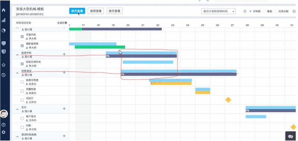The height and width of the screenshot is (141, 298).
Task: Click the 装室外机 dark progress bar
Action: click(141, 56)
